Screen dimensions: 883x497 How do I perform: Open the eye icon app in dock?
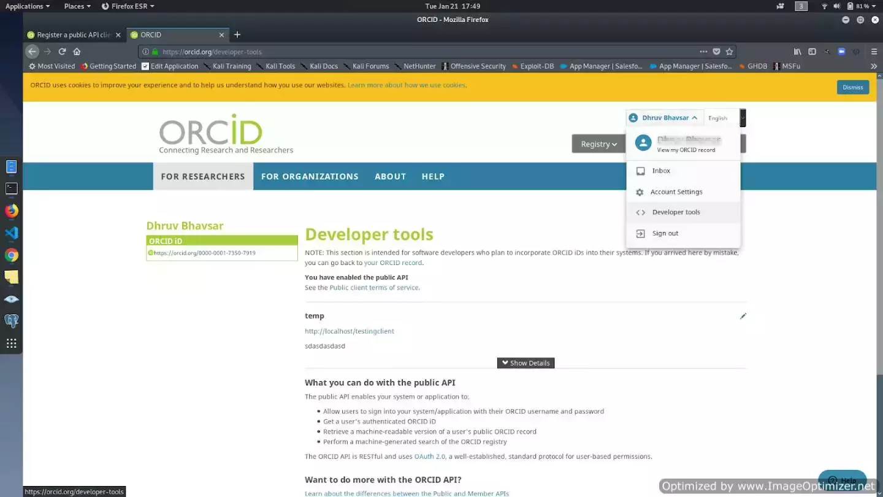11,299
